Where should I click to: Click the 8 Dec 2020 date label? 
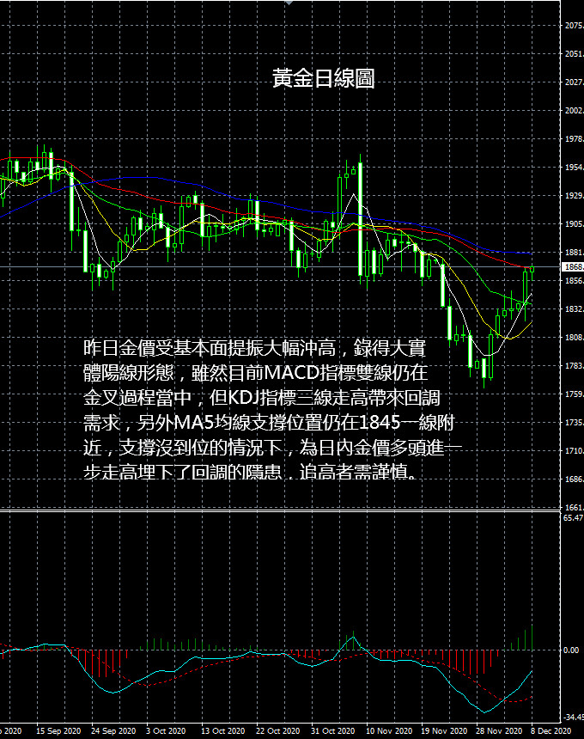tap(551, 730)
